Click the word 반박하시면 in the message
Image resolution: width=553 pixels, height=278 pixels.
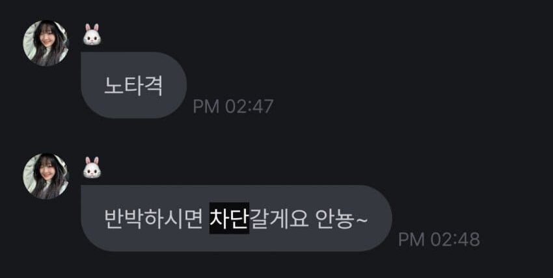[x=154, y=218]
